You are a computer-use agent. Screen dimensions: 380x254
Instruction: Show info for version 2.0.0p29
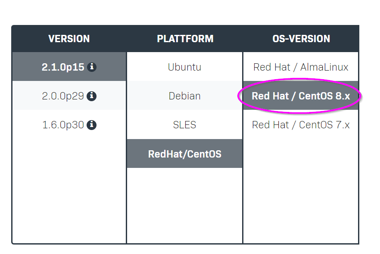(92, 96)
